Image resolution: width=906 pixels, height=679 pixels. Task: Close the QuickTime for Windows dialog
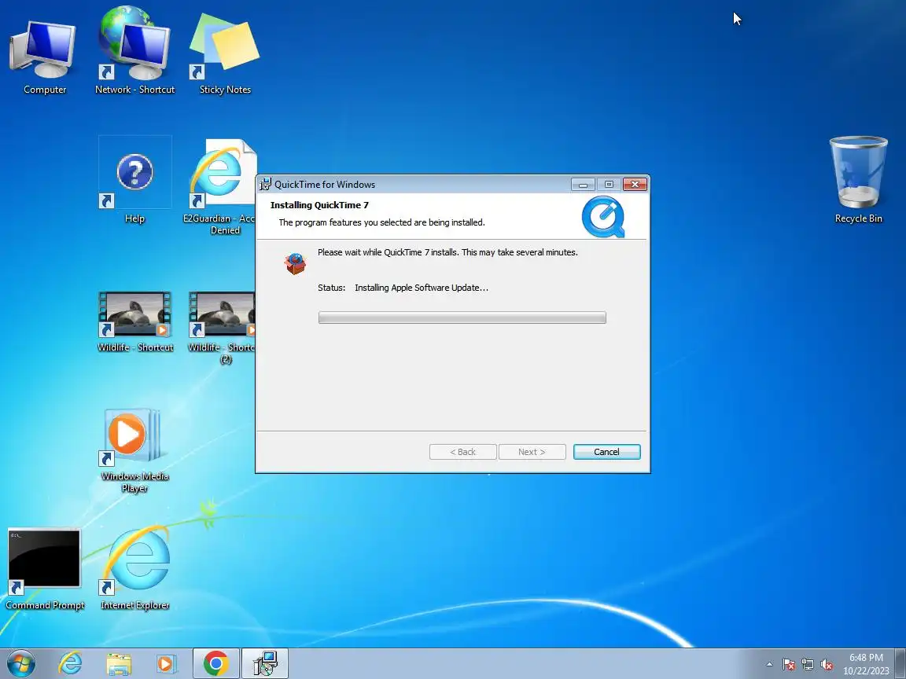[635, 184]
